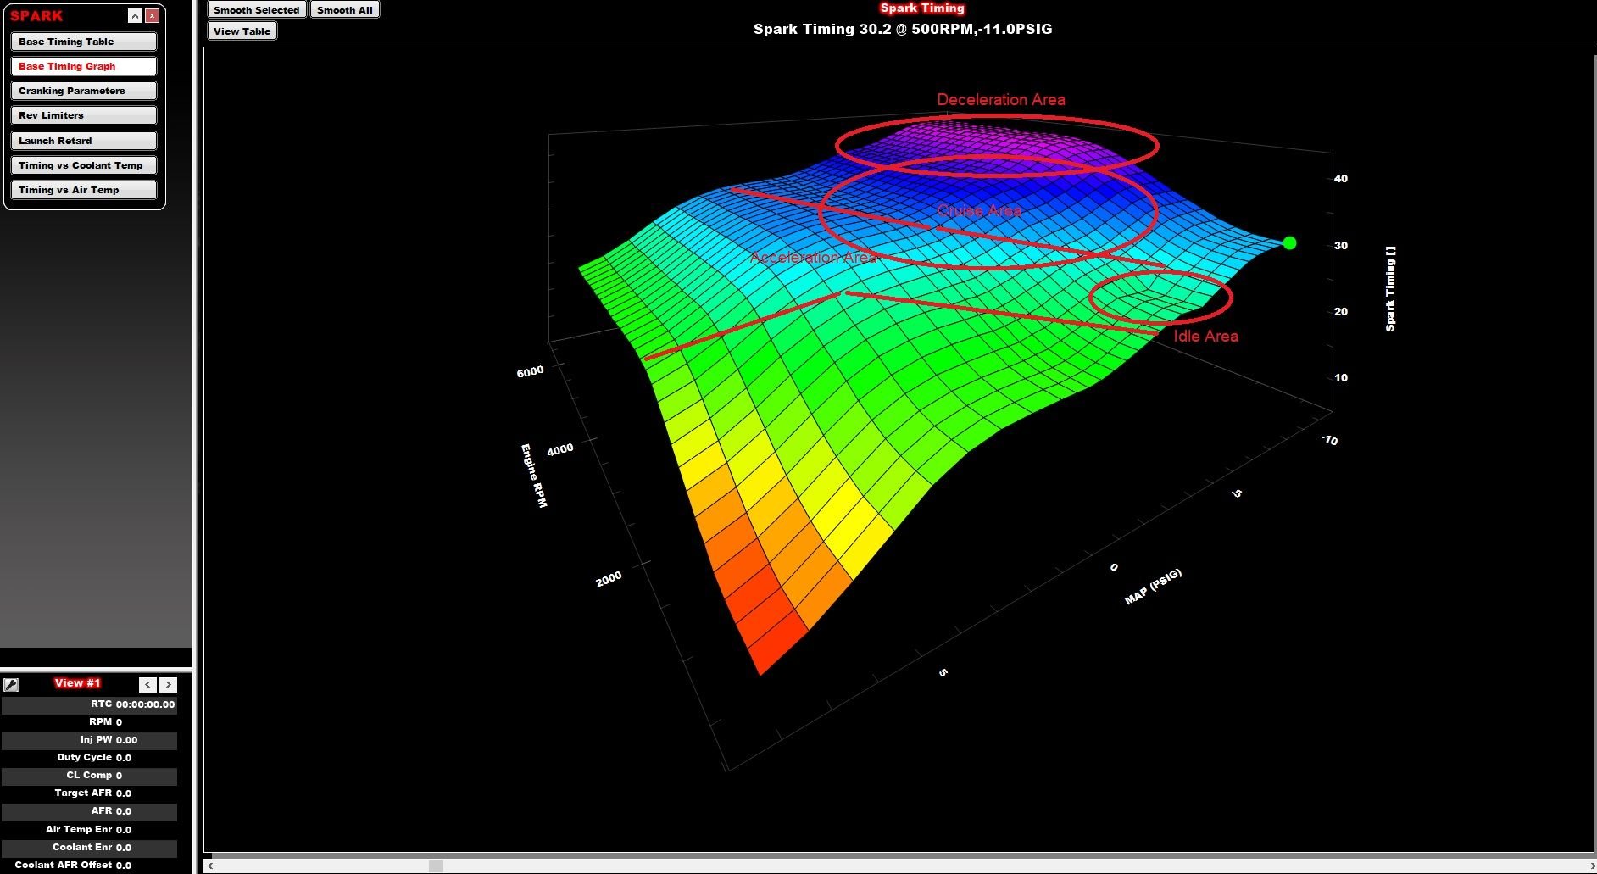The image size is (1597, 874).
Task: Select the Spark Timing tab
Action: (x=921, y=8)
